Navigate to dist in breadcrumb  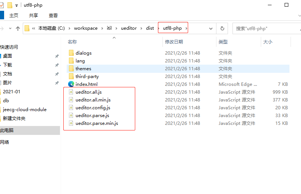click(x=150, y=28)
